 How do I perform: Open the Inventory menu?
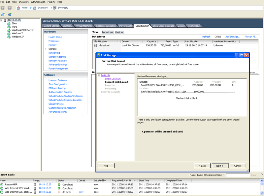point(24,2)
